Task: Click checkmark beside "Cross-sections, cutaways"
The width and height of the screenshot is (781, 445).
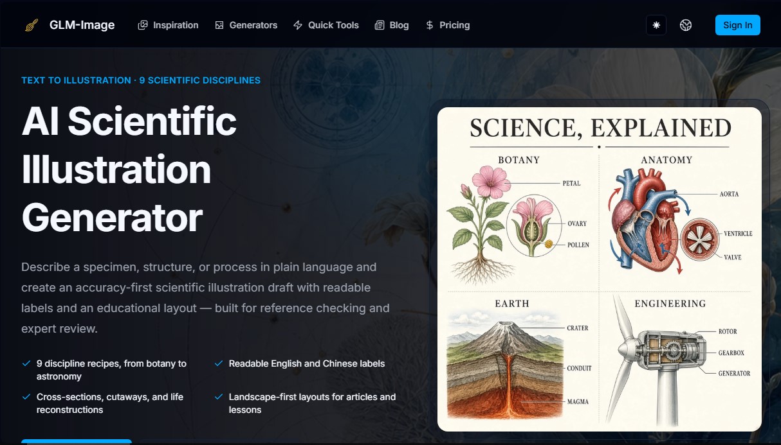Action: (26, 397)
